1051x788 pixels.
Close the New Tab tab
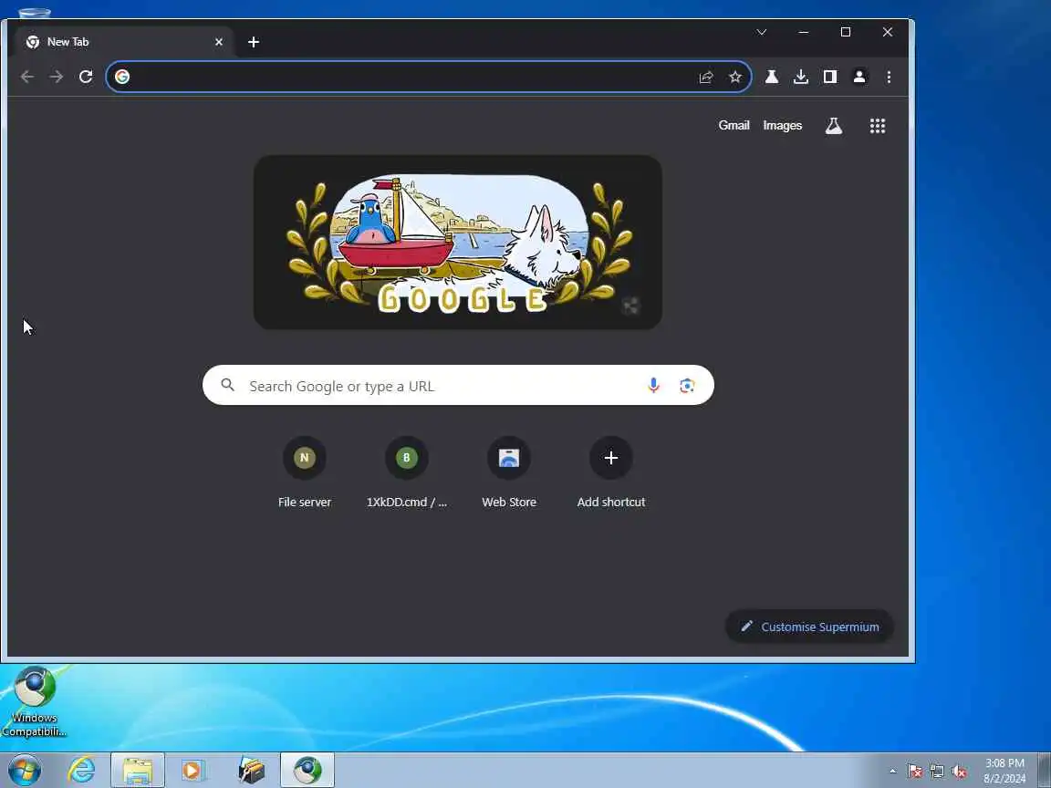tap(219, 42)
